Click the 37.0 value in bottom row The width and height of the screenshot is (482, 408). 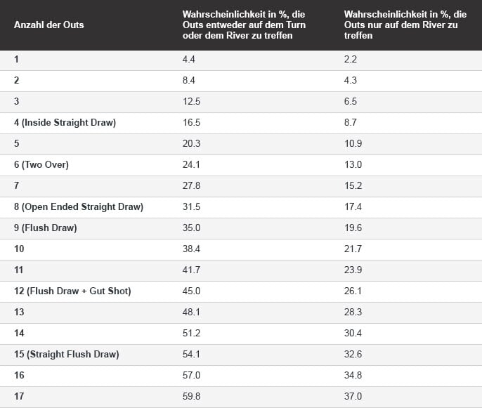(353, 397)
